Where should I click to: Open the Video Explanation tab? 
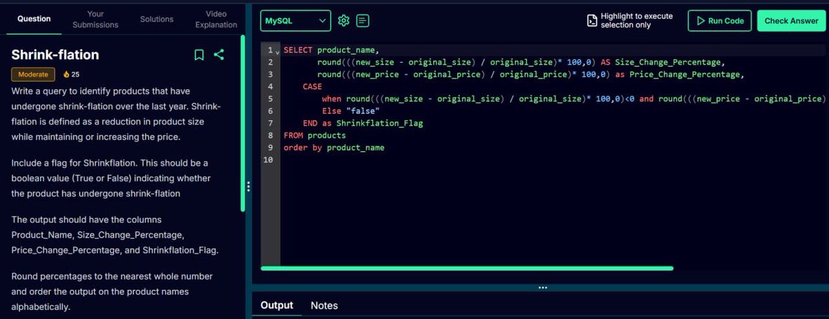coord(216,19)
